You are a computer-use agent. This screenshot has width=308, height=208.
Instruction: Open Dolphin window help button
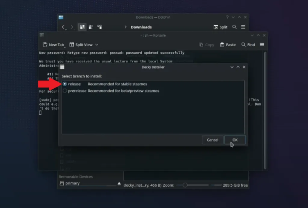(227, 17)
